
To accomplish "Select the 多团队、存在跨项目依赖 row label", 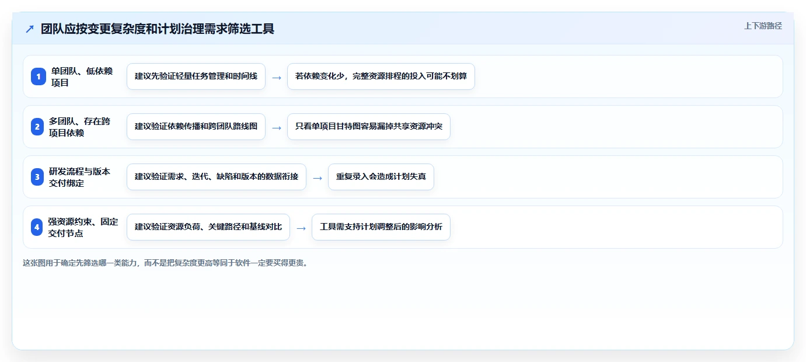I will 79,127.
